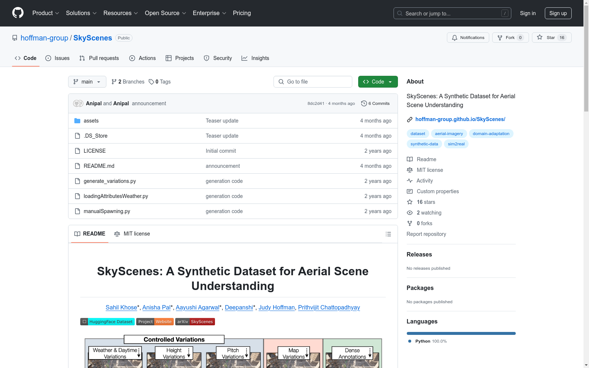This screenshot has height=368, width=589.
Task: Expand the Resources menu
Action: click(x=121, y=13)
